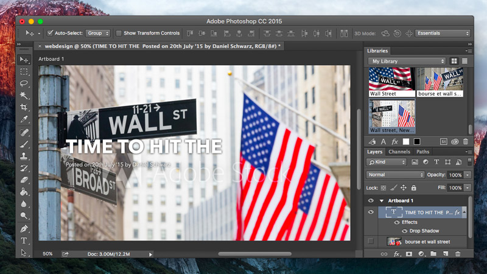Select the Move tool in the toolbox
Screen dimensions: 487x274
pyautogui.click(x=24, y=59)
